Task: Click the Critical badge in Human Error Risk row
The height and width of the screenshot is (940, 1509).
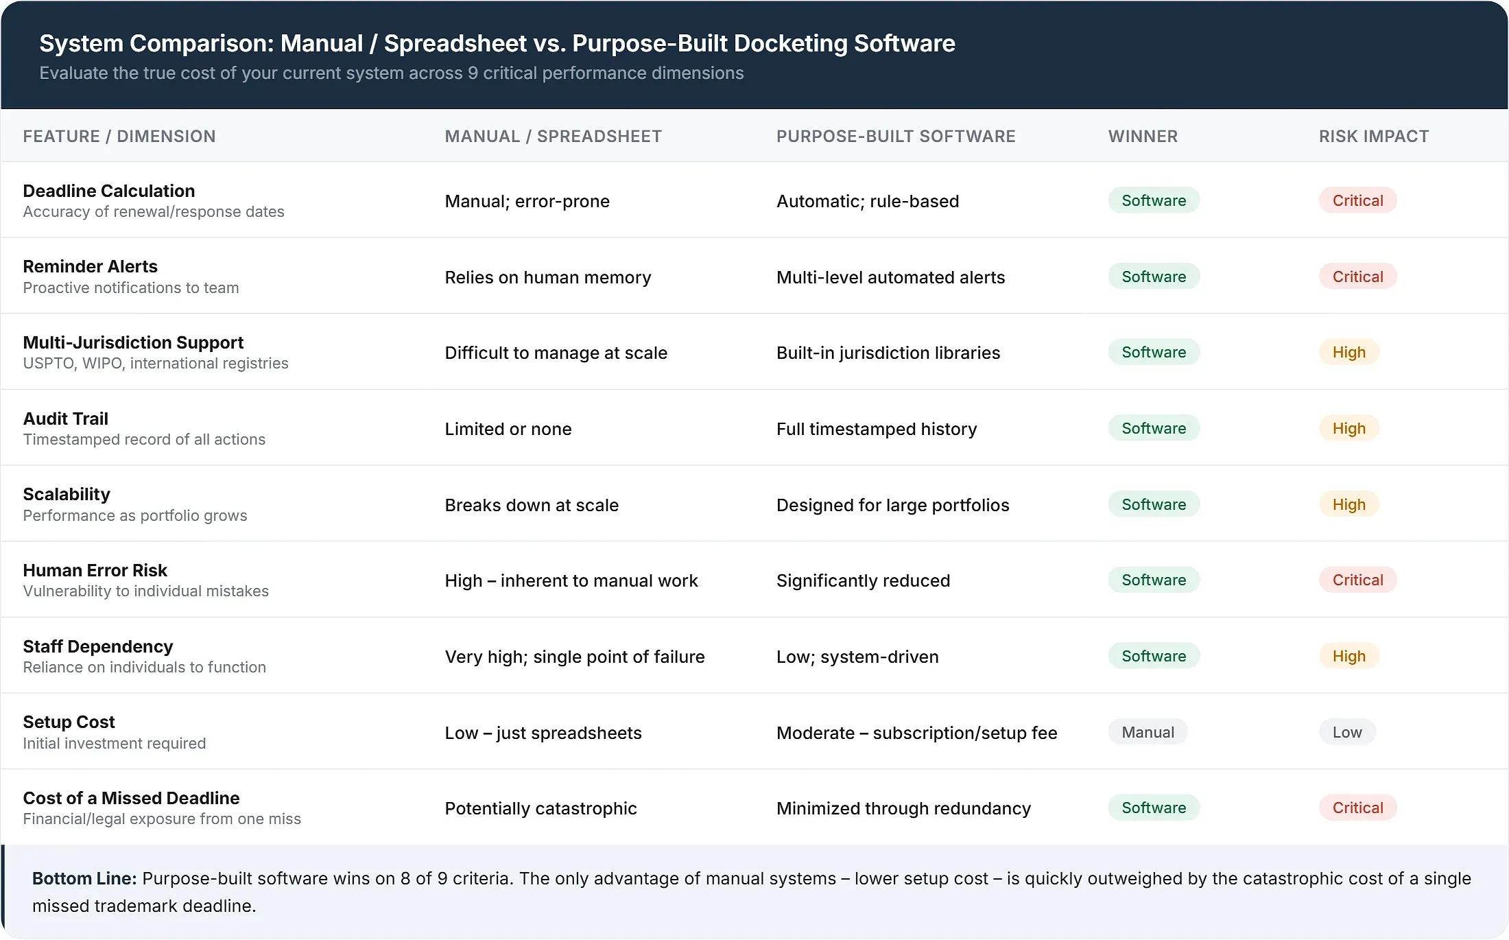Action: coord(1357,580)
